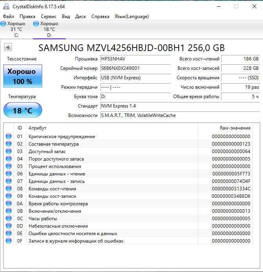Image resolution: width=263 pixels, height=272 pixels.
Task: Click the Температура label
Action: (x=22, y=97)
